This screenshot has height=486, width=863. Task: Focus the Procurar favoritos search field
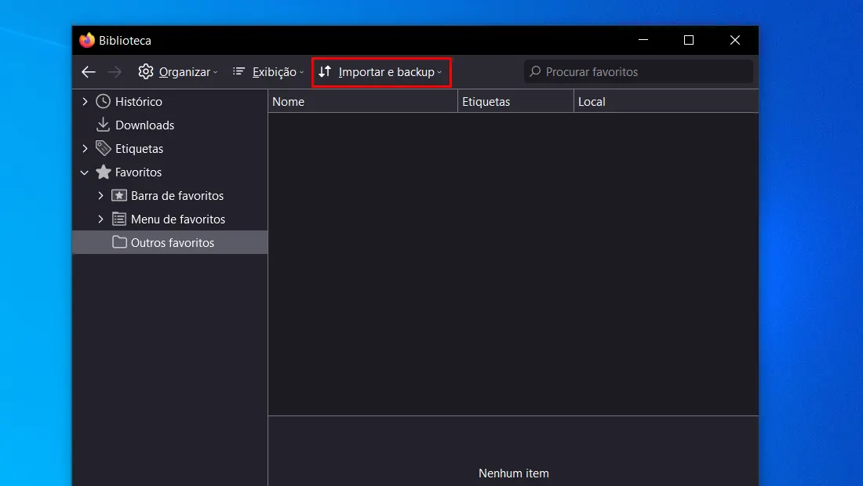(639, 71)
